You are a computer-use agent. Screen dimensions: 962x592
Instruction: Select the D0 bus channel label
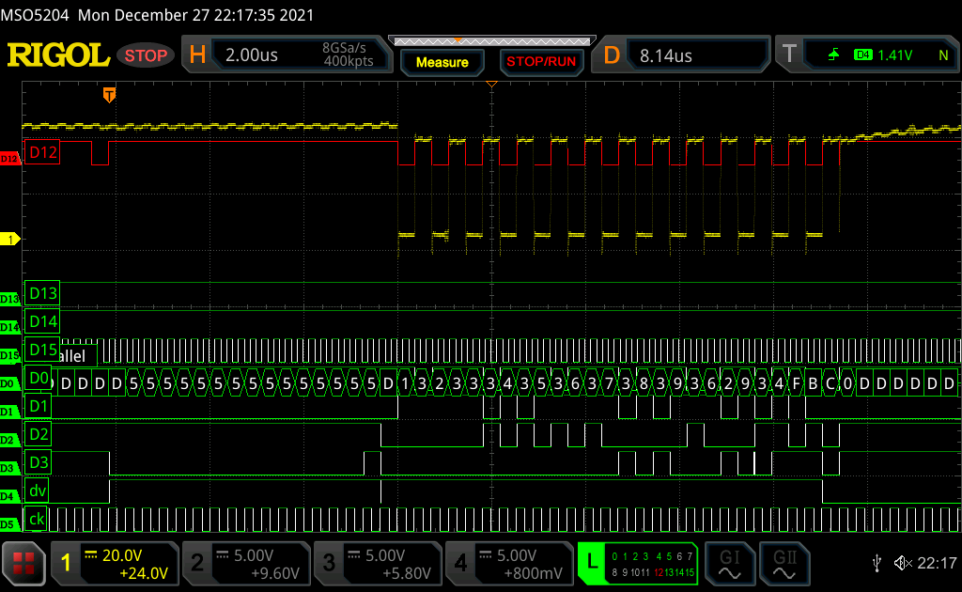pyautogui.click(x=38, y=378)
